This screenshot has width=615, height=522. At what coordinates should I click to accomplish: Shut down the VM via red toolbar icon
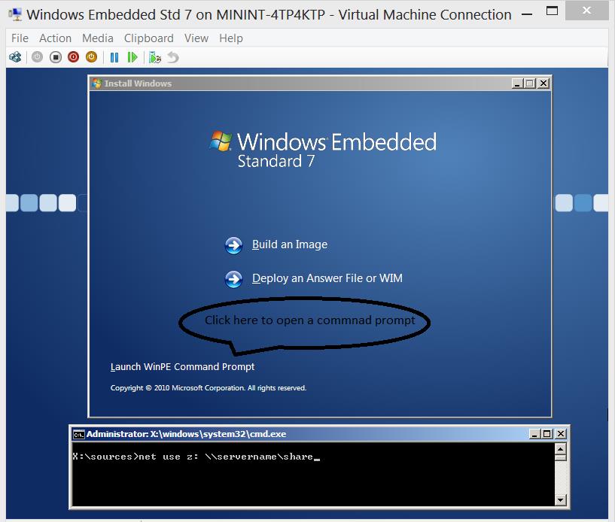[x=73, y=57]
